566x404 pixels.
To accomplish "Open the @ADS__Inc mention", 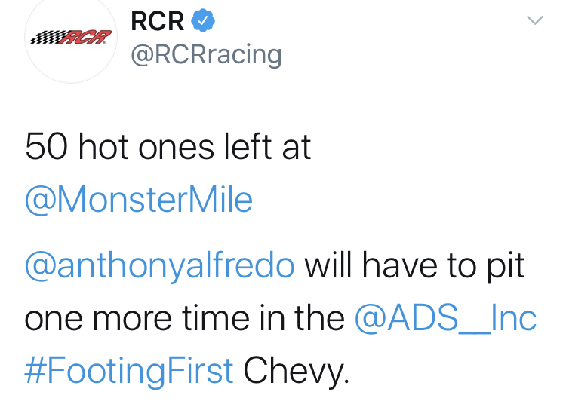I will coord(445,318).
